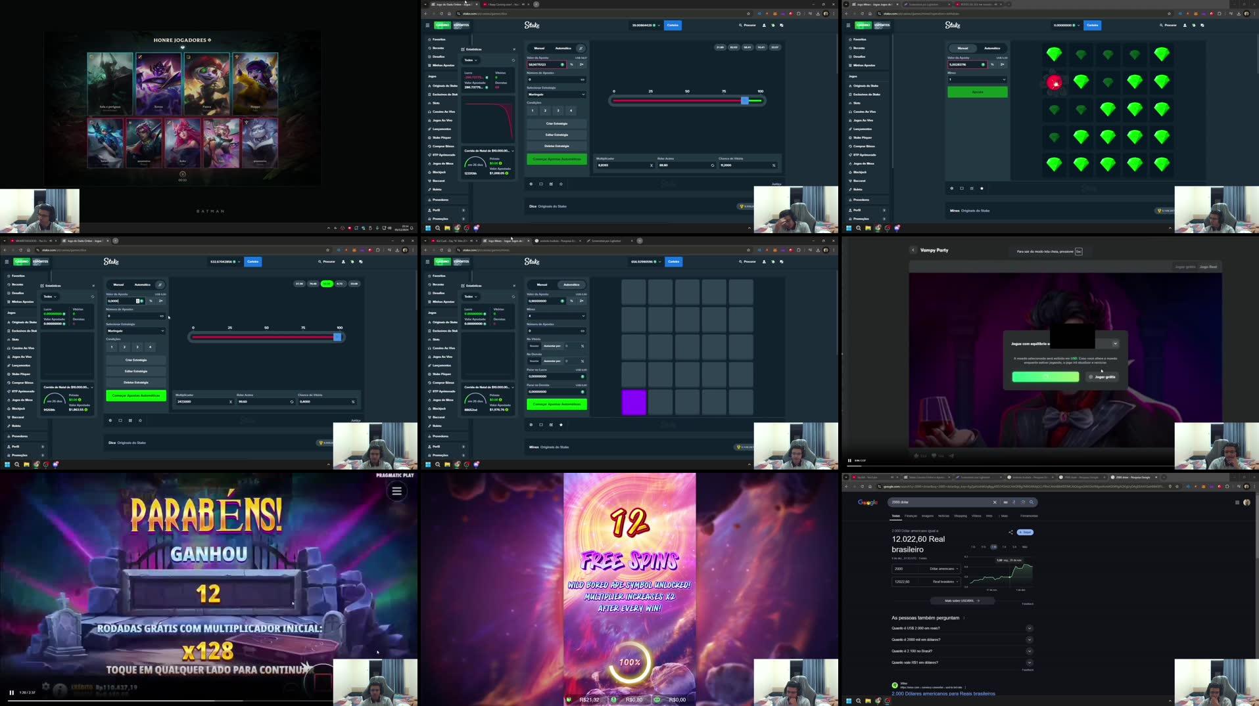This screenshot has height=706, width=1259.
Task: Click the Google voice search microphone icon
Action: click(1014, 502)
